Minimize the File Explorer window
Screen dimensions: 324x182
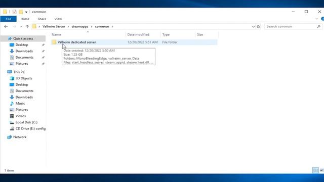293,12
